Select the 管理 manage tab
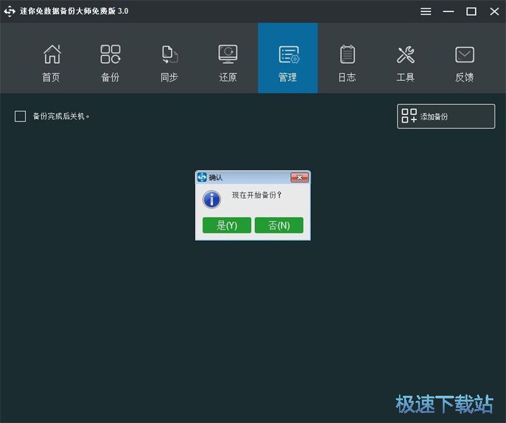 coord(288,58)
